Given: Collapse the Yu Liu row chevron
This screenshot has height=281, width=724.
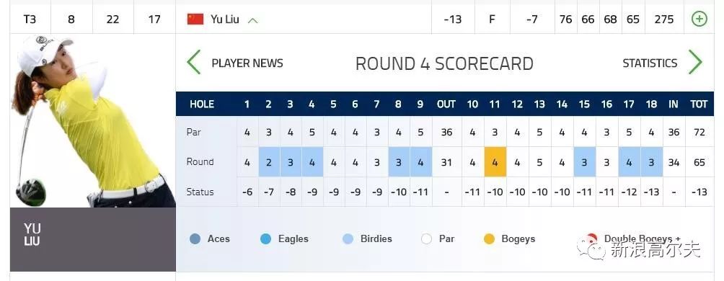Looking at the screenshot, I should pyautogui.click(x=252, y=20).
